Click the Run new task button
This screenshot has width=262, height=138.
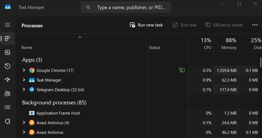tap(146, 25)
